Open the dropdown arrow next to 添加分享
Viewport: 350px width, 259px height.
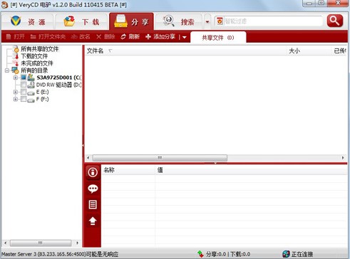point(184,37)
